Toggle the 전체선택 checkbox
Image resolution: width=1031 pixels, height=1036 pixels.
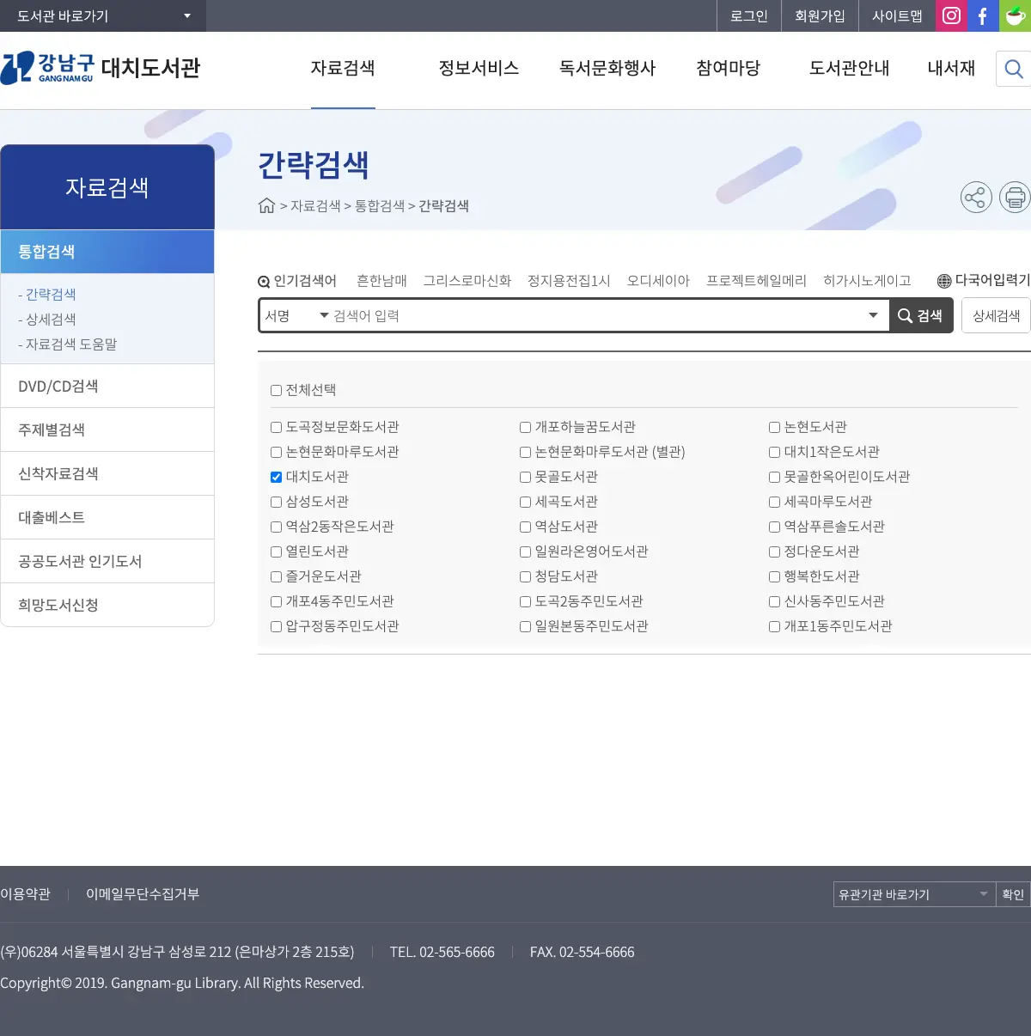276,390
